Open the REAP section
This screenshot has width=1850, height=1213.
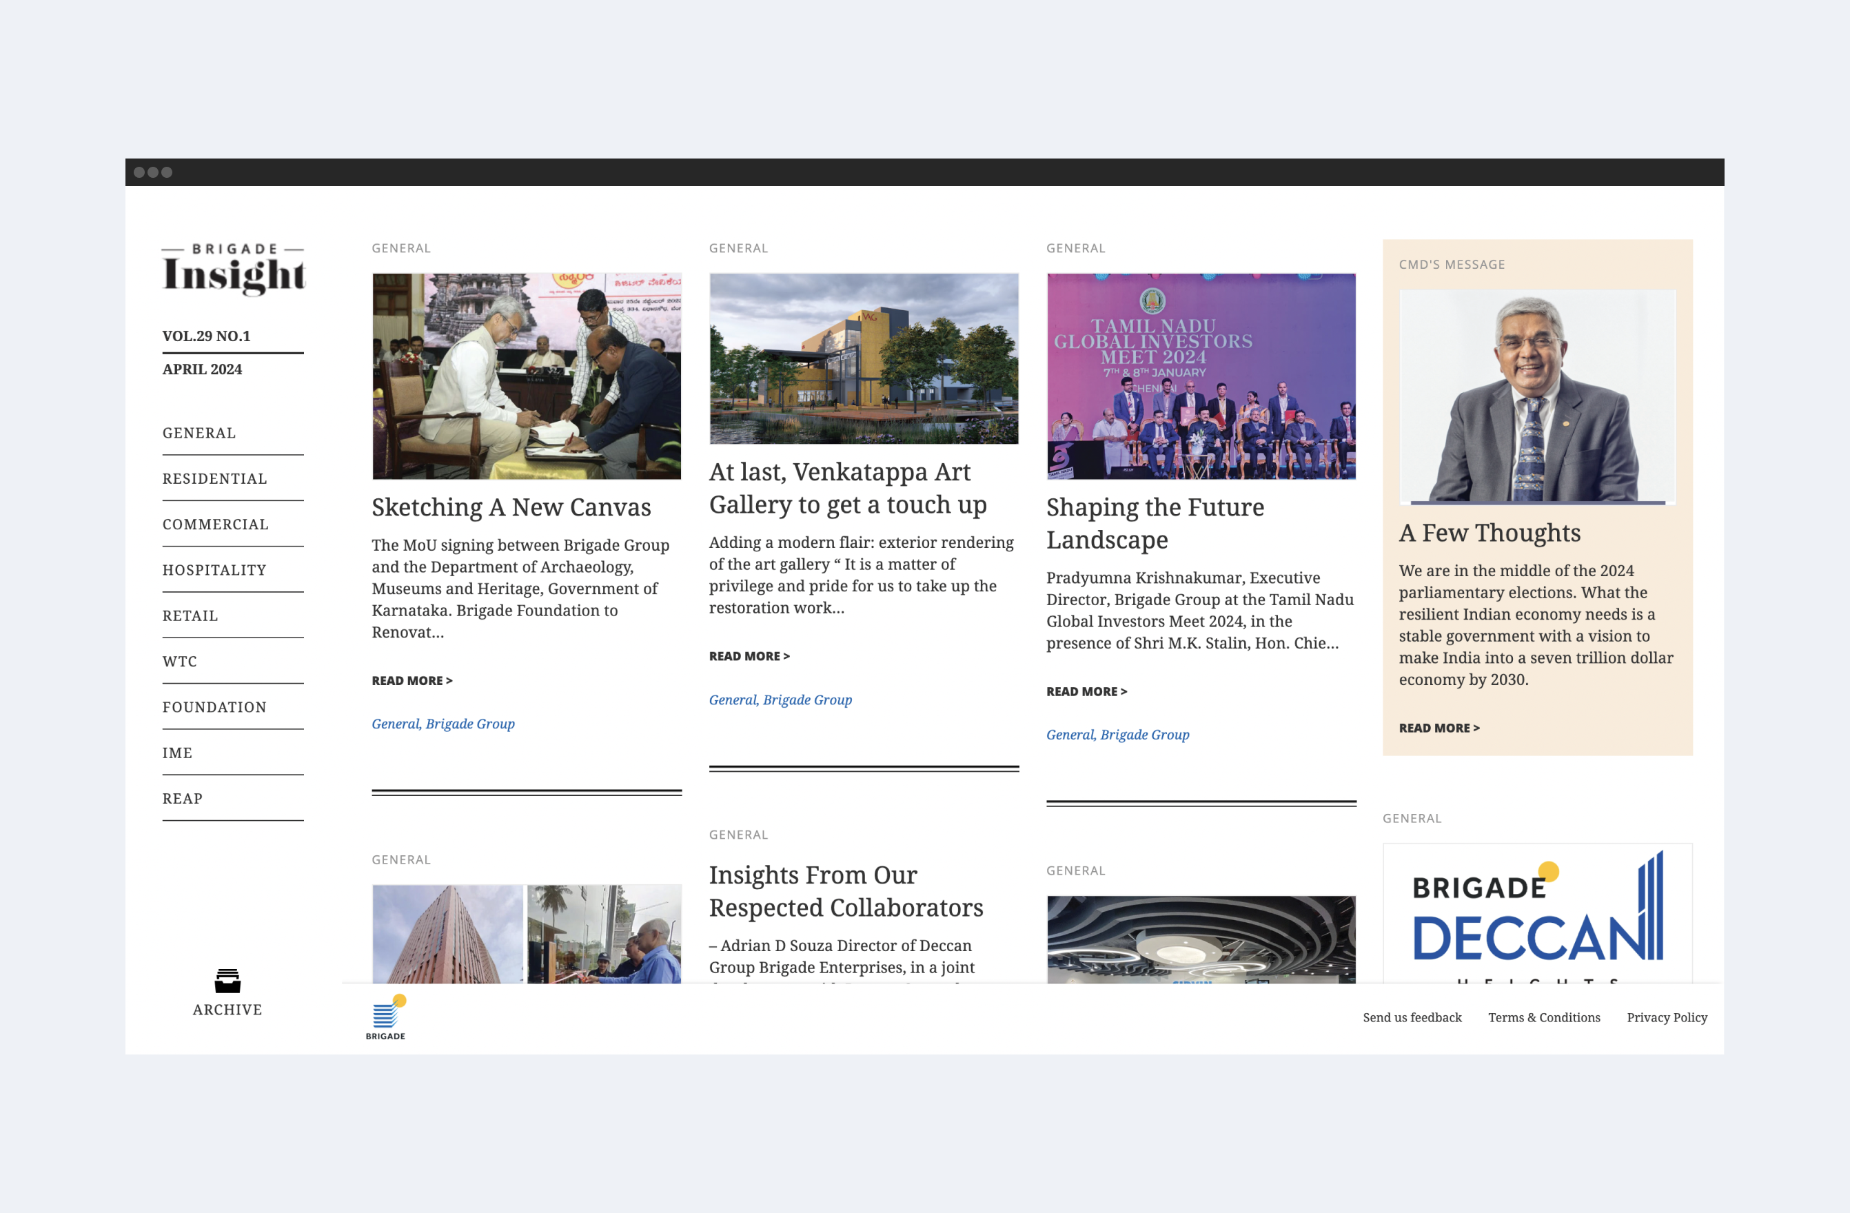pos(183,799)
